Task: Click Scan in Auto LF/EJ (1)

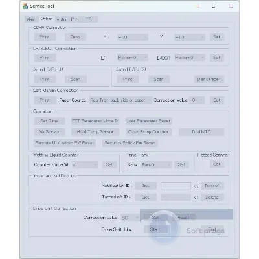Action: click(76, 79)
